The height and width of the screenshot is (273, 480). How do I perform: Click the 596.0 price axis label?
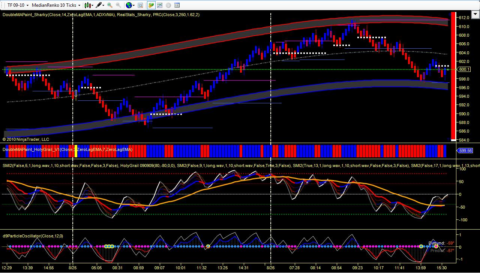[x=464, y=88]
